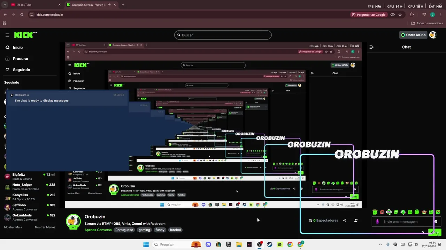Collapse list with Mostrar Menos
The image size is (446, 250).
pos(45,227)
